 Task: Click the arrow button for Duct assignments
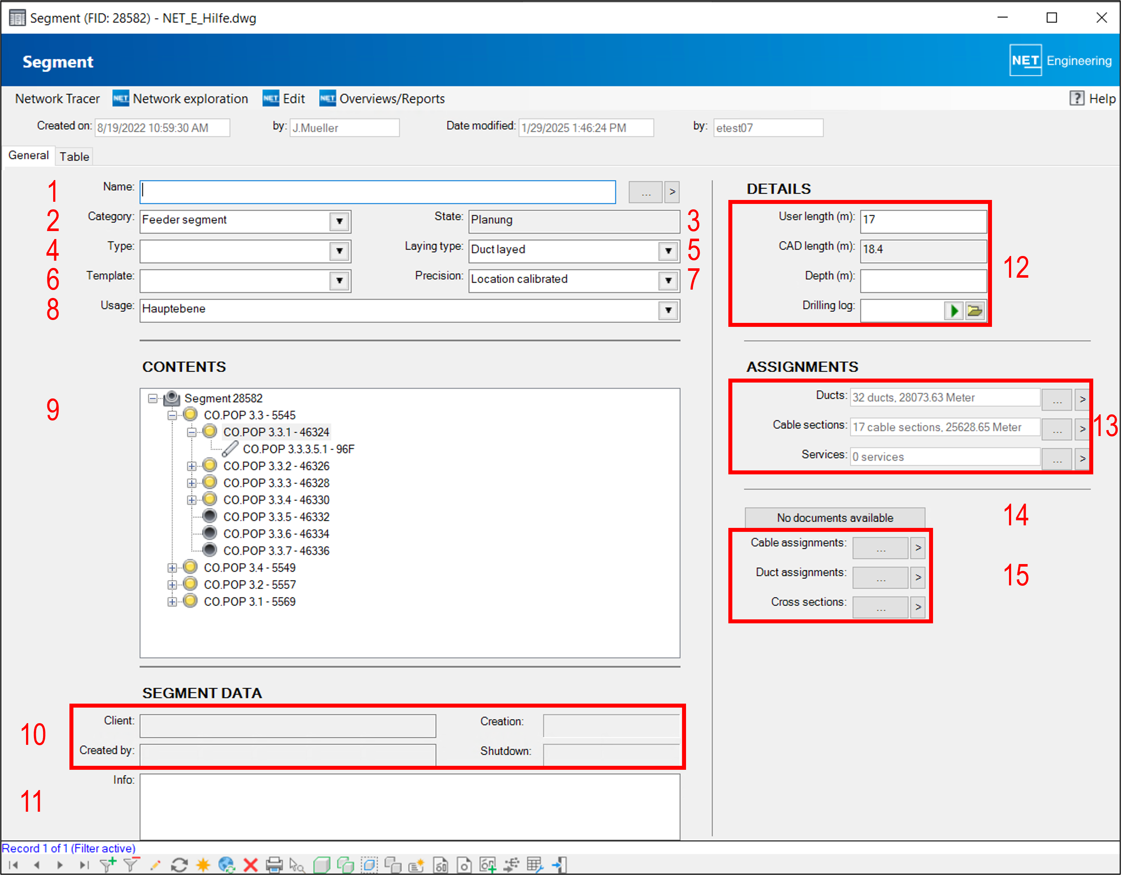click(x=918, y=577)
